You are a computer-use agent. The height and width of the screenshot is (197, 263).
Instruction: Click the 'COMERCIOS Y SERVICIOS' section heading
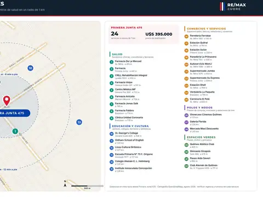pos(207,28)
